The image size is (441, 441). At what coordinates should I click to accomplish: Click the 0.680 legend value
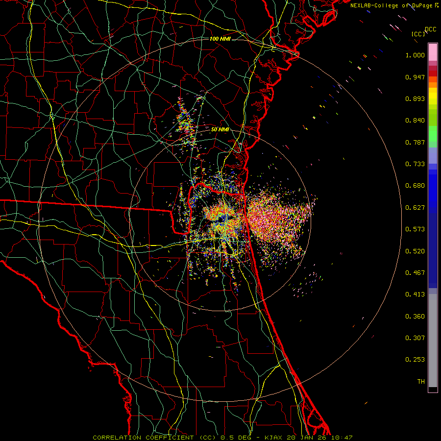coord(415,186)
